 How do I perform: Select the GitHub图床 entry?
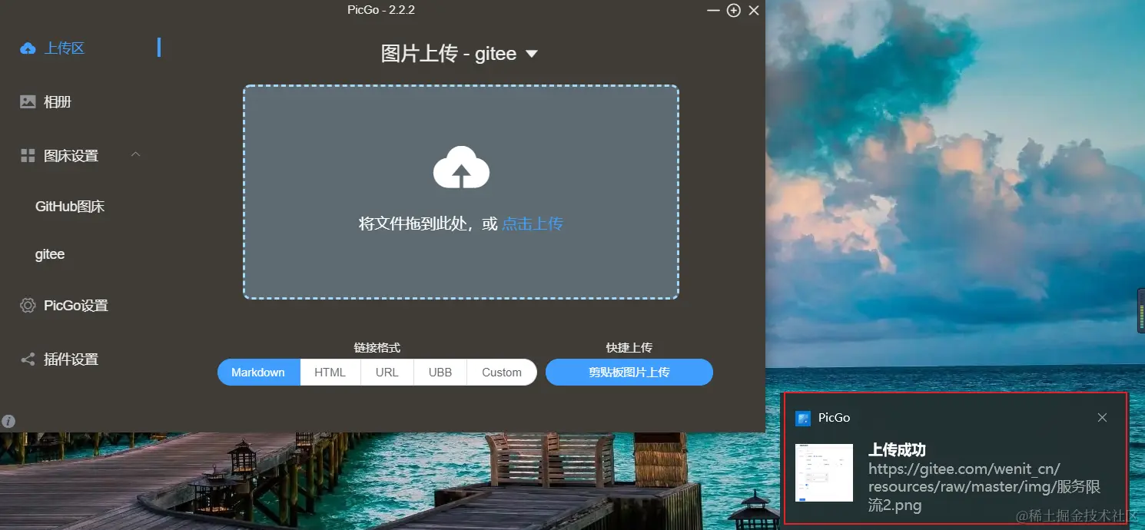point(70,207)
